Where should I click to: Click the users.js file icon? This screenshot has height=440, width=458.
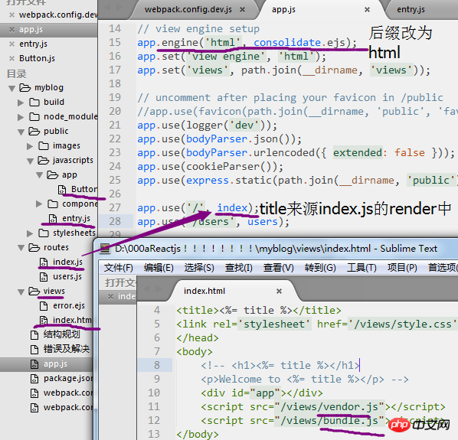44,276
